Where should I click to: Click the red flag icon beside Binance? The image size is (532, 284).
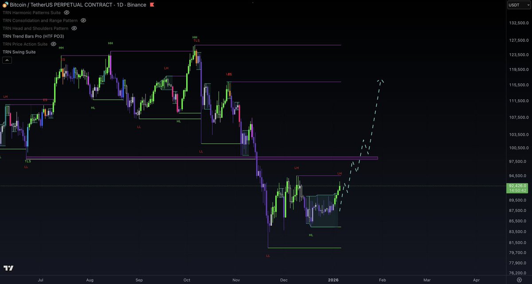(152, 5)
